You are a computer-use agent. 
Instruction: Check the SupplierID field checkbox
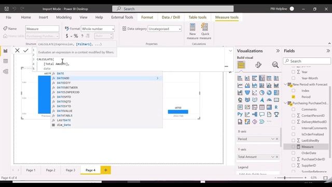(293, 165)
